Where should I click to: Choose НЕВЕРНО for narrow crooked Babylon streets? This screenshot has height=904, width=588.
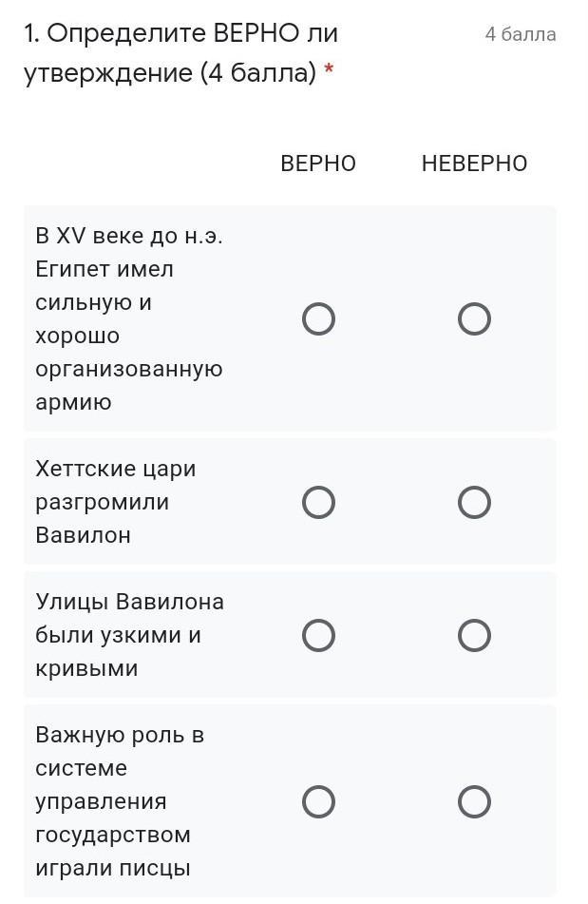474,635
